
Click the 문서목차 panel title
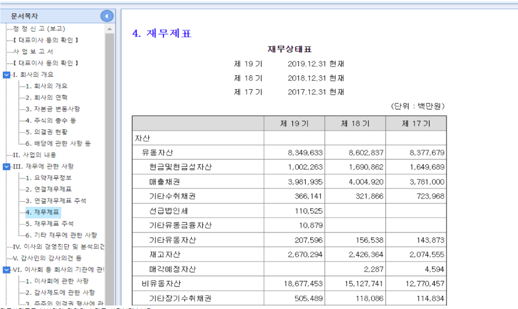(x=24, y=16)
